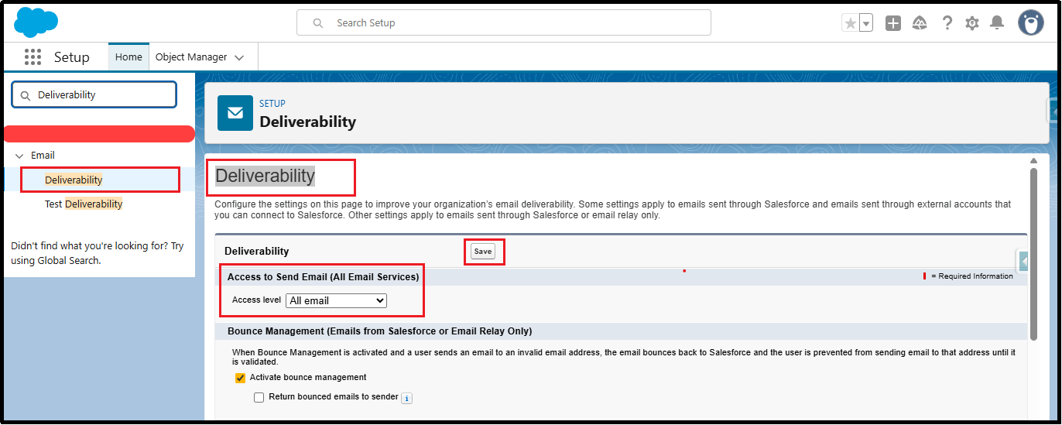Click the Search Setup field

[x=503, y=23]
